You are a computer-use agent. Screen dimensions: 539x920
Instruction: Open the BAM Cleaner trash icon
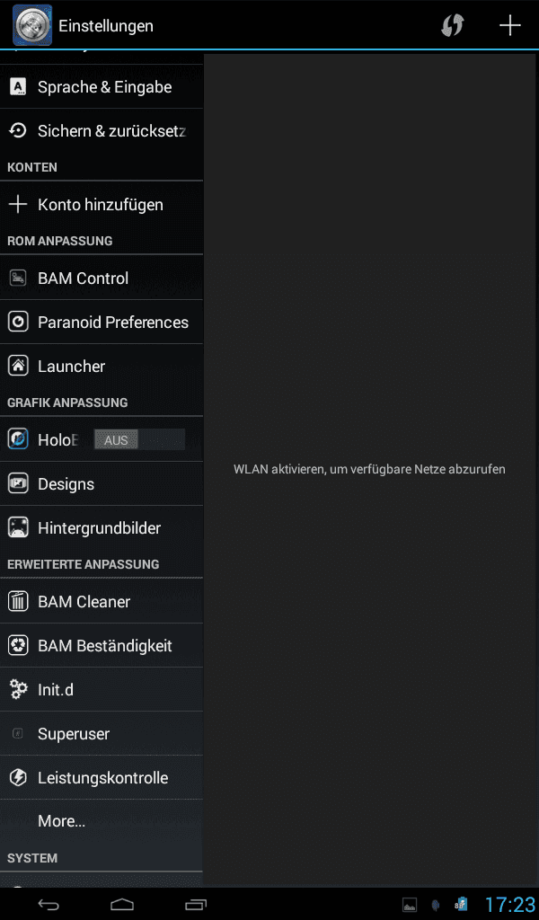(x=18, y=601)
